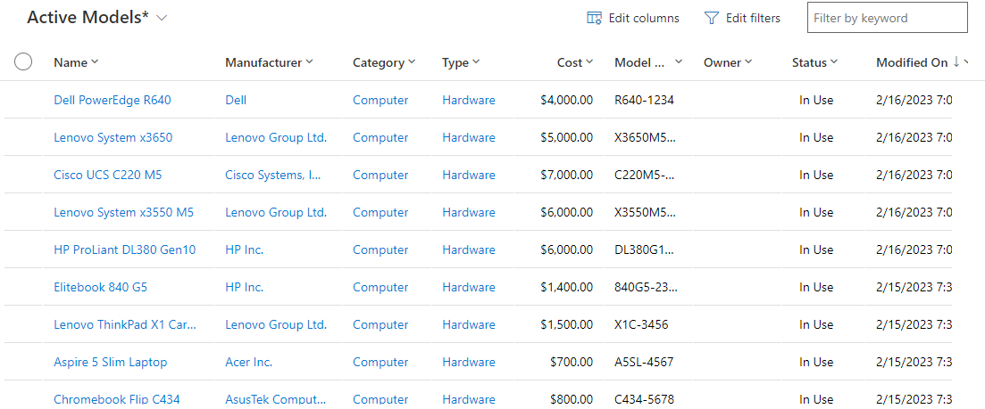This screenshot has width=985, height=409.
Task: Click In Use status in Aspire 5 row
Action: click(816, 362)
